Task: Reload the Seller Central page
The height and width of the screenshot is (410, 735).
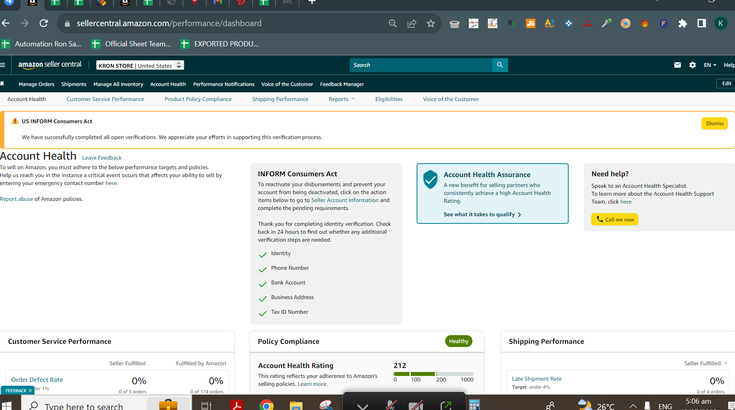Action: tap(44, 23)
